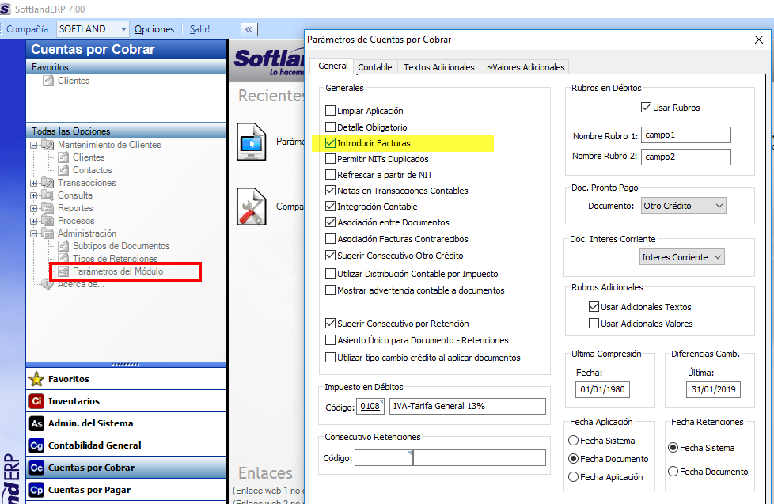Click the Ci Inventarios module icon
The width and height of the screenshot is (774, 504).
[36, 401]
